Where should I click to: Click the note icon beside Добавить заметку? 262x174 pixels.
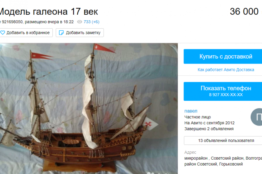point(61,33)
